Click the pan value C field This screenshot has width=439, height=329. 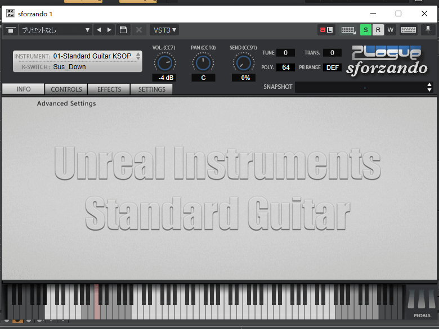(x=203, y=78)
